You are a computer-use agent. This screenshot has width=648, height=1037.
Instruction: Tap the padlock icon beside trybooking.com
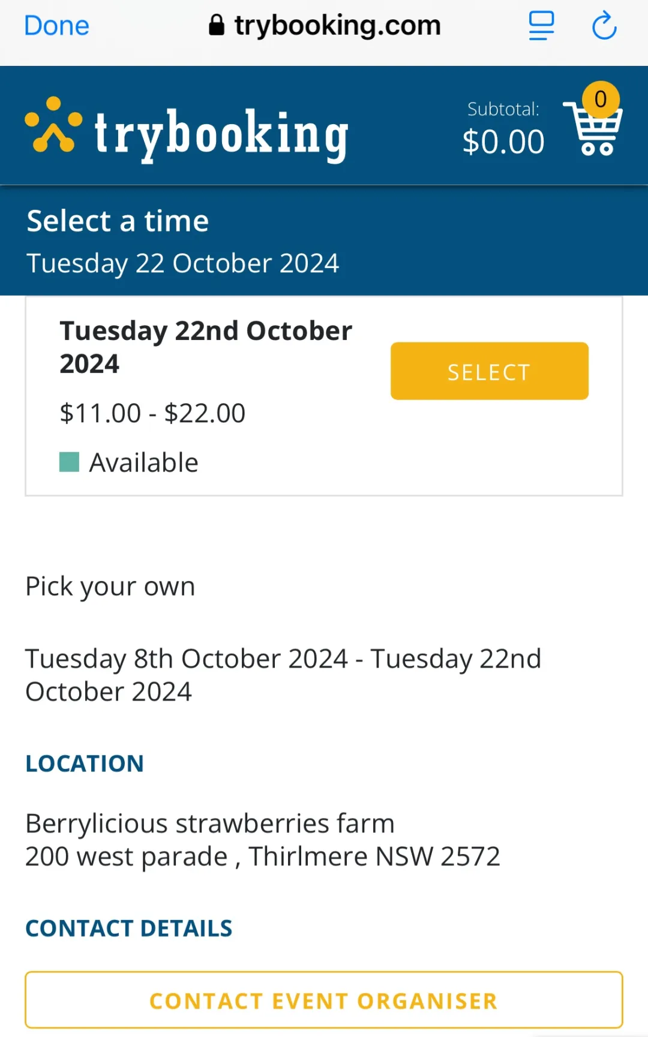(217, 25)
